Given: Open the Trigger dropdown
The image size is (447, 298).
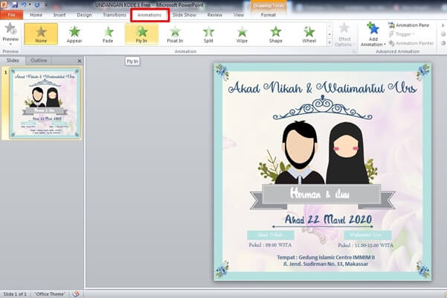Looking at the screenshot, I should click(x=402, y=34).
